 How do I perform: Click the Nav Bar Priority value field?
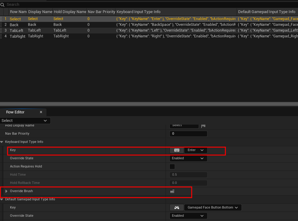tap(188, 134)
